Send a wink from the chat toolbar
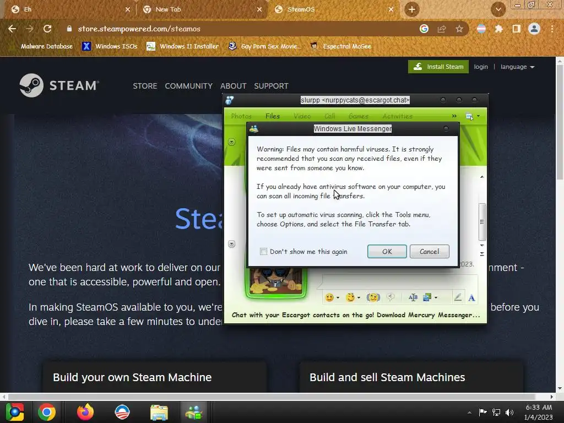Viewport: 564px width, 423px height. tap(350, 297)
